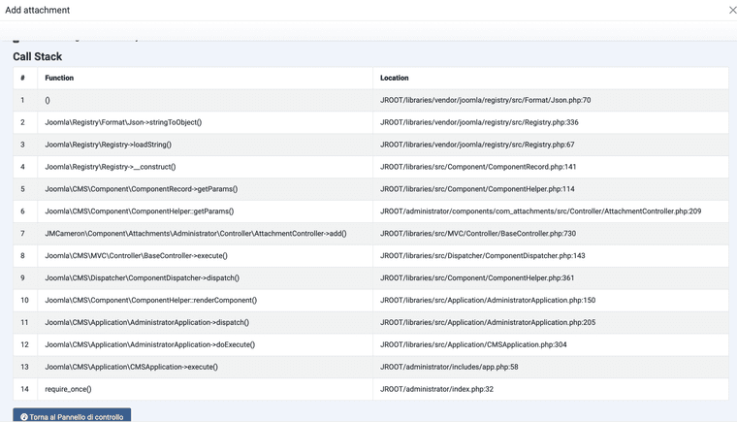Select ComponentRecord.php:141 location cell

click(551, 167)
